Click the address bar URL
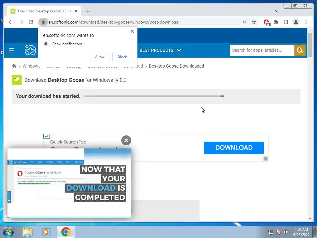This screenshot has width=317, height=238. coord(113,22)
